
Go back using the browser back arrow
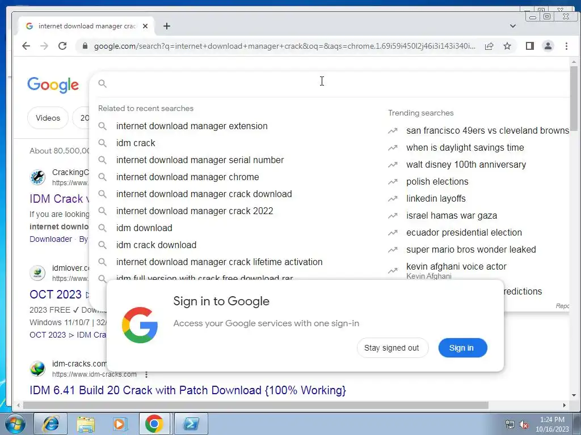[x=26, y=46]
